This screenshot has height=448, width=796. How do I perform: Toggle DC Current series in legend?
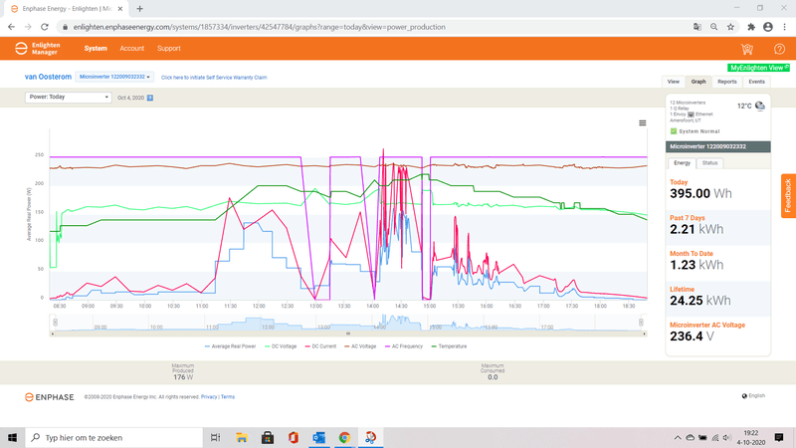tap(320, 346)
